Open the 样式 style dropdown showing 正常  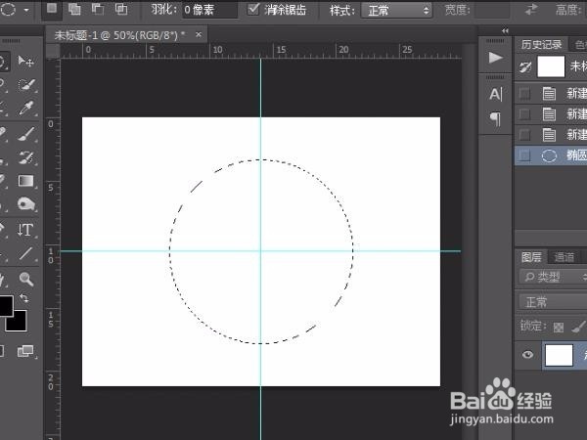397,10
